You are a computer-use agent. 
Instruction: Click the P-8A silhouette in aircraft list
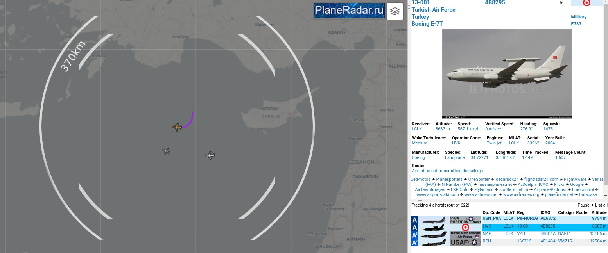click(434, 220)
